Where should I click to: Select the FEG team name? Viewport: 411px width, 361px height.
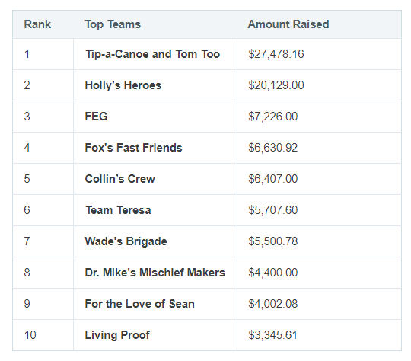96,117
